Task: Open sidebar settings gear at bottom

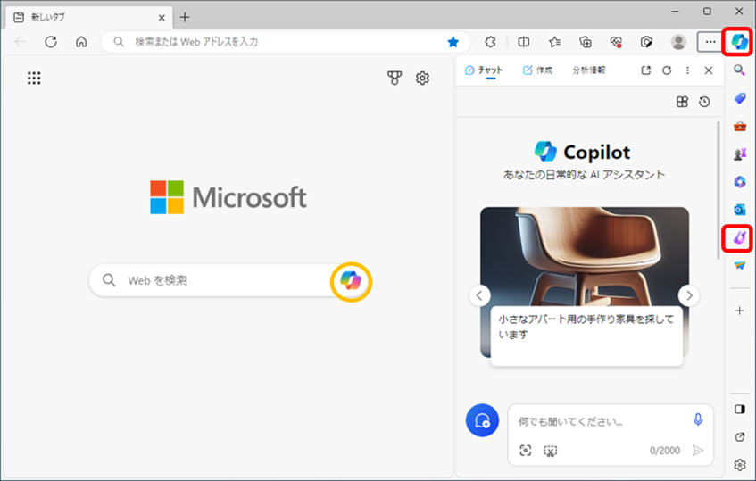Action: (739, 465)
